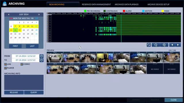The height and width of the screenshot is (103, 184).
Task: Go to the previous month in the calendar
Action: (9, 15)
